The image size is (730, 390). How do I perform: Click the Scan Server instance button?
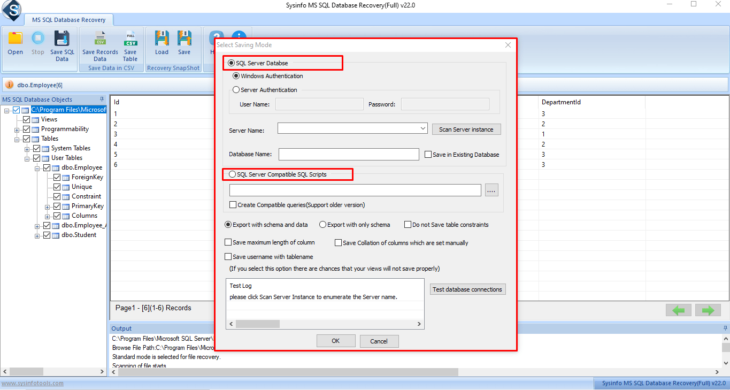click(x=466, y=129)
